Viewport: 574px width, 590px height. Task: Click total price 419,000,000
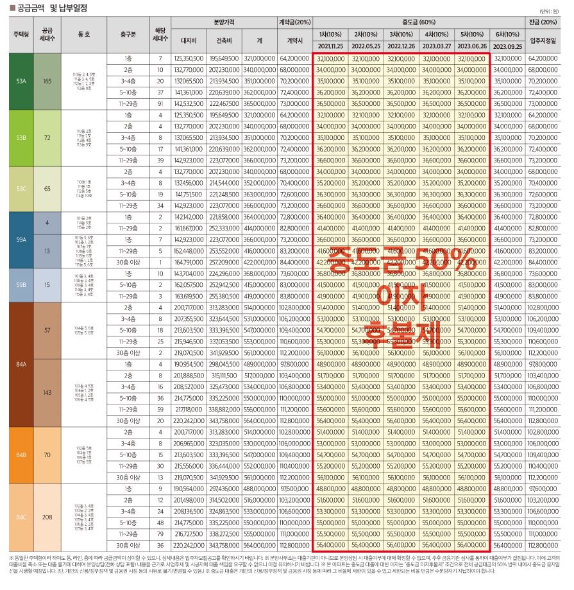(259, 296)
